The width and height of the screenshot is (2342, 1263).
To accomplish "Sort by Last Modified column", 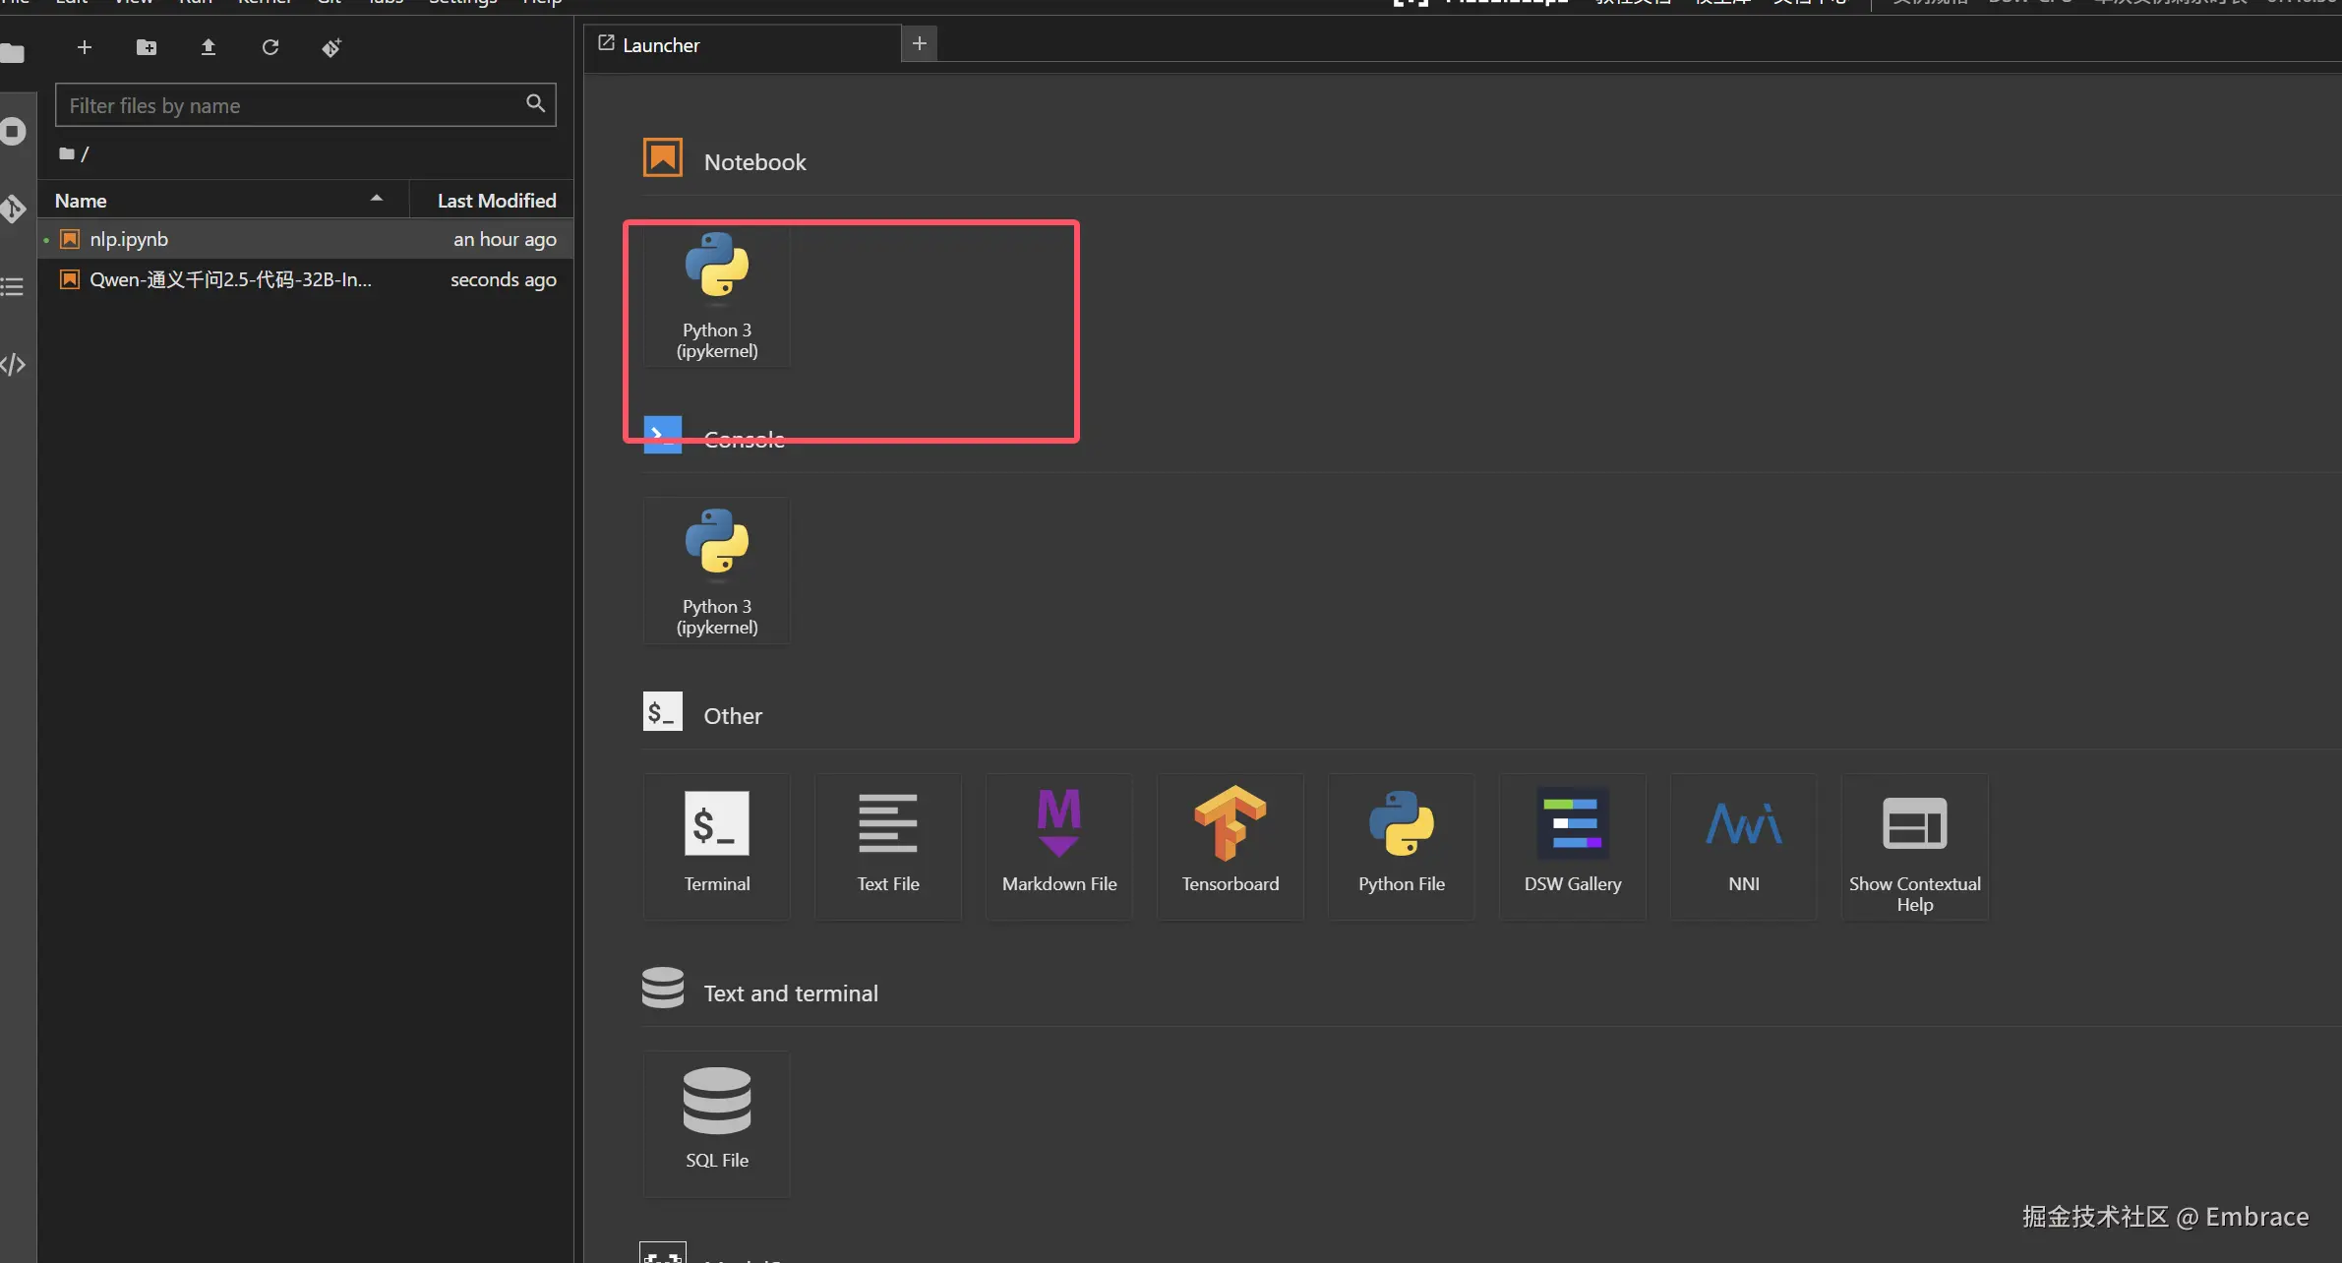I will tap(496, 201).
